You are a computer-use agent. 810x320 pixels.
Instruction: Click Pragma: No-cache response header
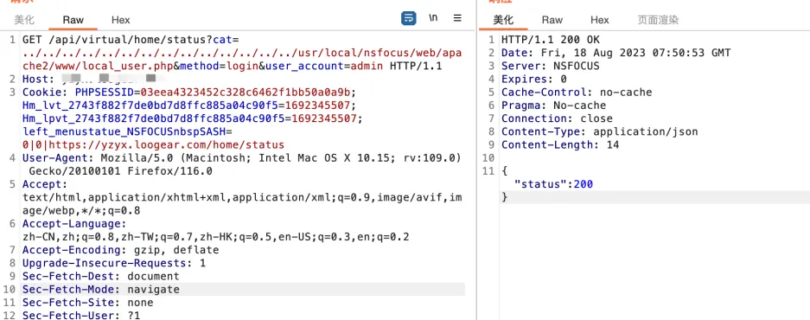(x=554, y=106)
